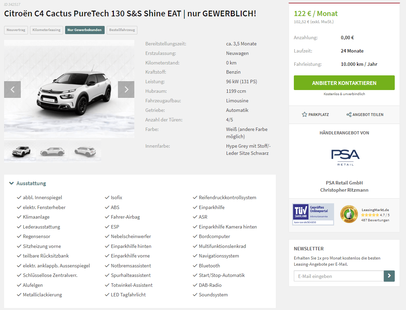This screenshot has width=406, height=310.
Task: Focus the E-Mail eingeben newsletter field
Action: point(339,276)
